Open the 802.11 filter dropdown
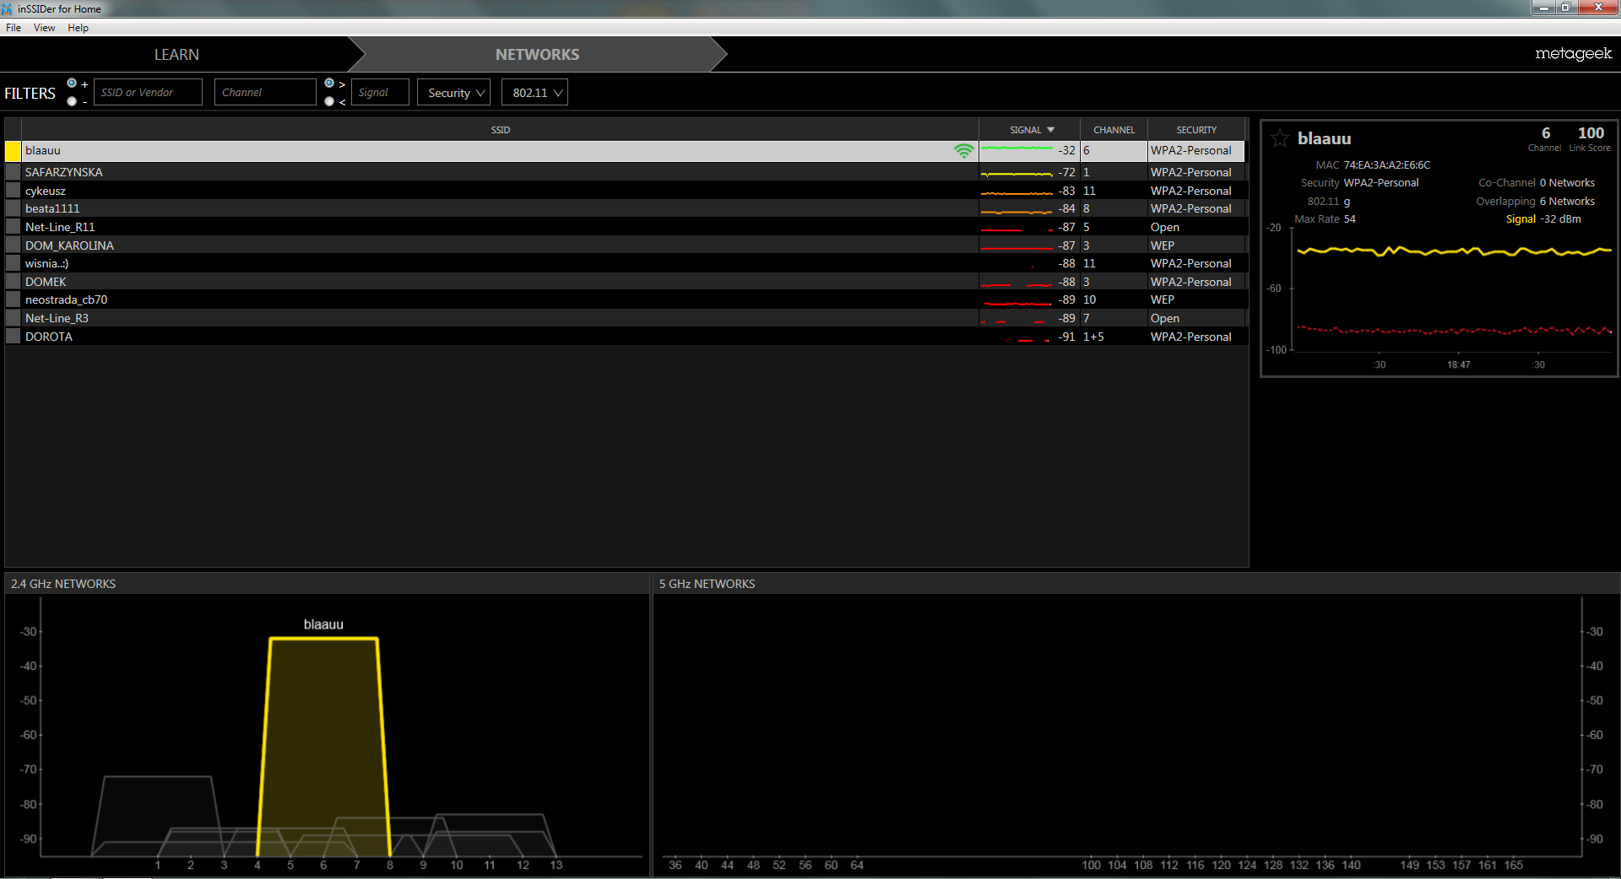 pyautogui.click(x=534, y=92)
